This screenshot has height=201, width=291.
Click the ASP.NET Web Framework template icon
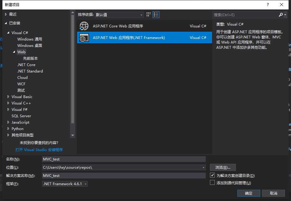(x=84, y=38)
